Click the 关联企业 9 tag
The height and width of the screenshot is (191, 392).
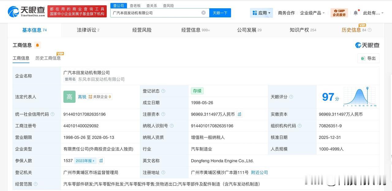(100, 97)
